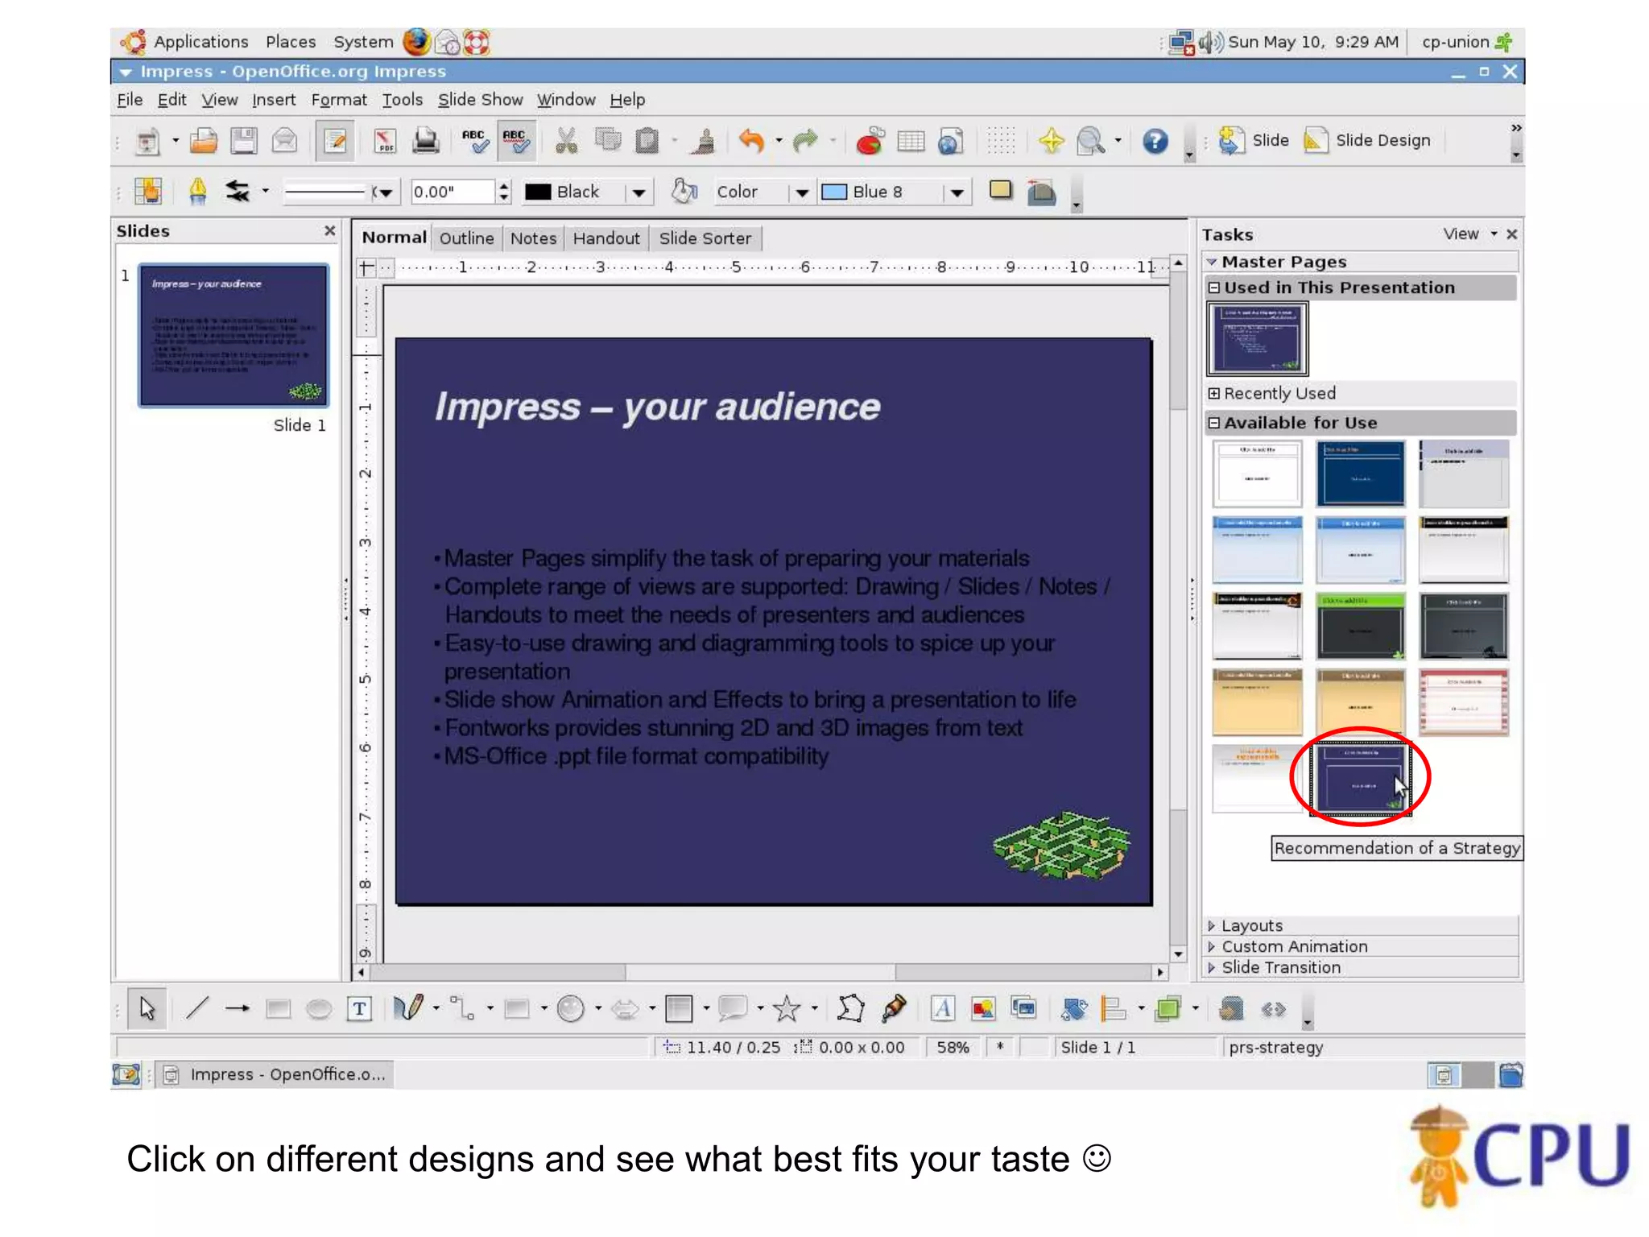
Task: Redo the undone action
Action: point(805,141)
